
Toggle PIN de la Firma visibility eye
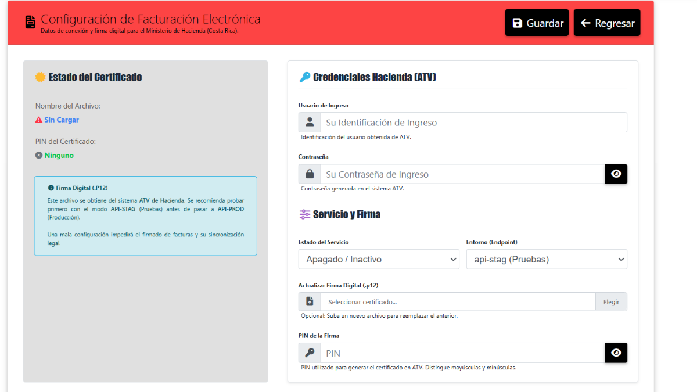pyautogui.click(x=616, y=353)
